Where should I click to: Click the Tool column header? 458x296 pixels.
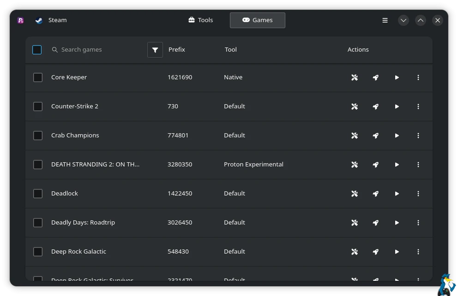[231, 50]
